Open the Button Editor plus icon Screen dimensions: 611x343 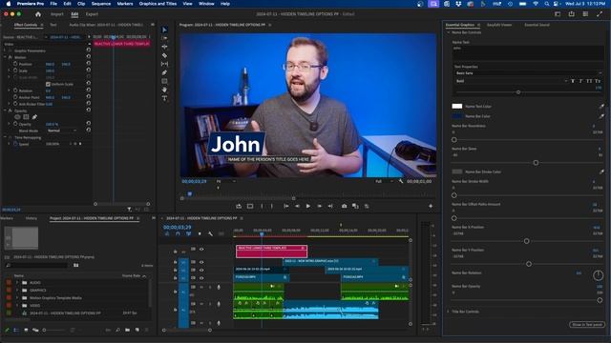431,206
